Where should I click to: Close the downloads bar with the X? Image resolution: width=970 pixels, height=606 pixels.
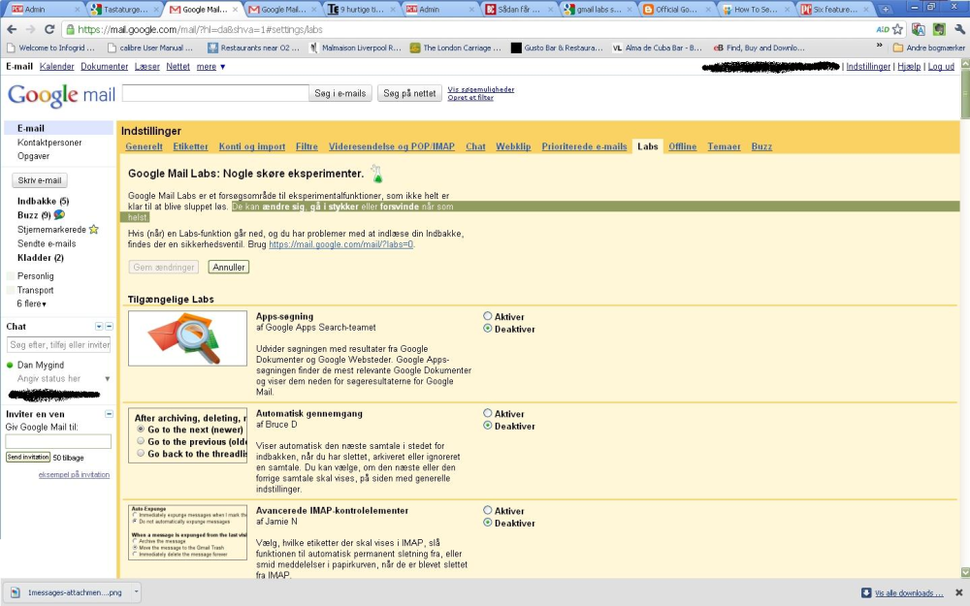click(x=959, y=592)
